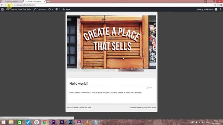
Task: Open File Explorer from the taskbar
Action: (11, 122)
